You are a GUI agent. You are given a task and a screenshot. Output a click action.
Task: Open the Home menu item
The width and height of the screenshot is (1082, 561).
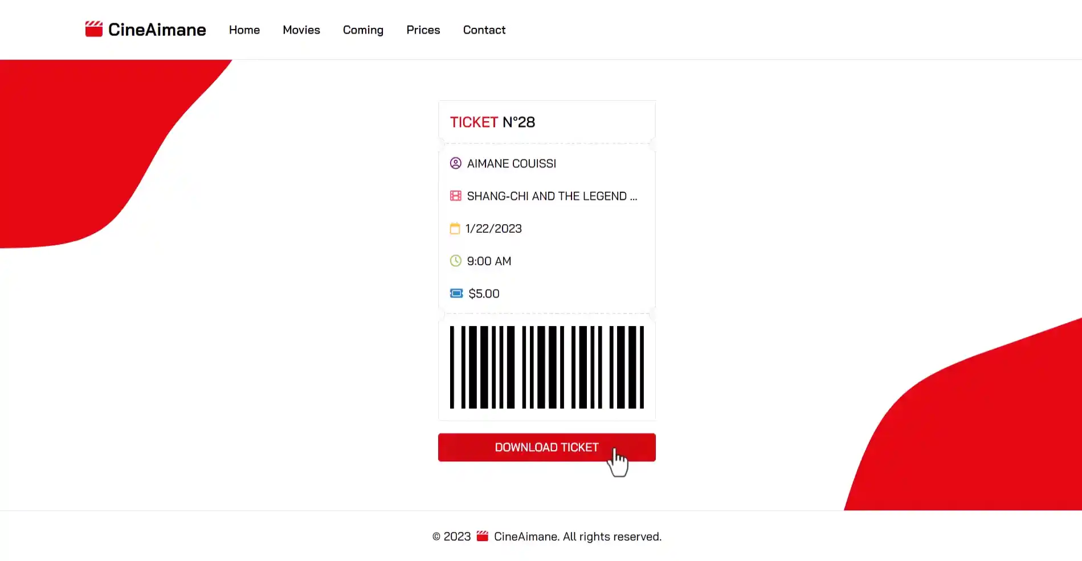pyautogui.click(x=244, y=30)
